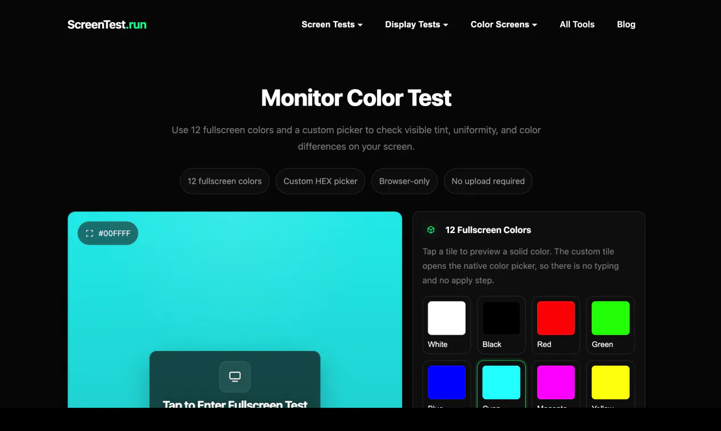Select the Red color tile
The height and width of the screenshot is (431, 721).
click(556, 325)
